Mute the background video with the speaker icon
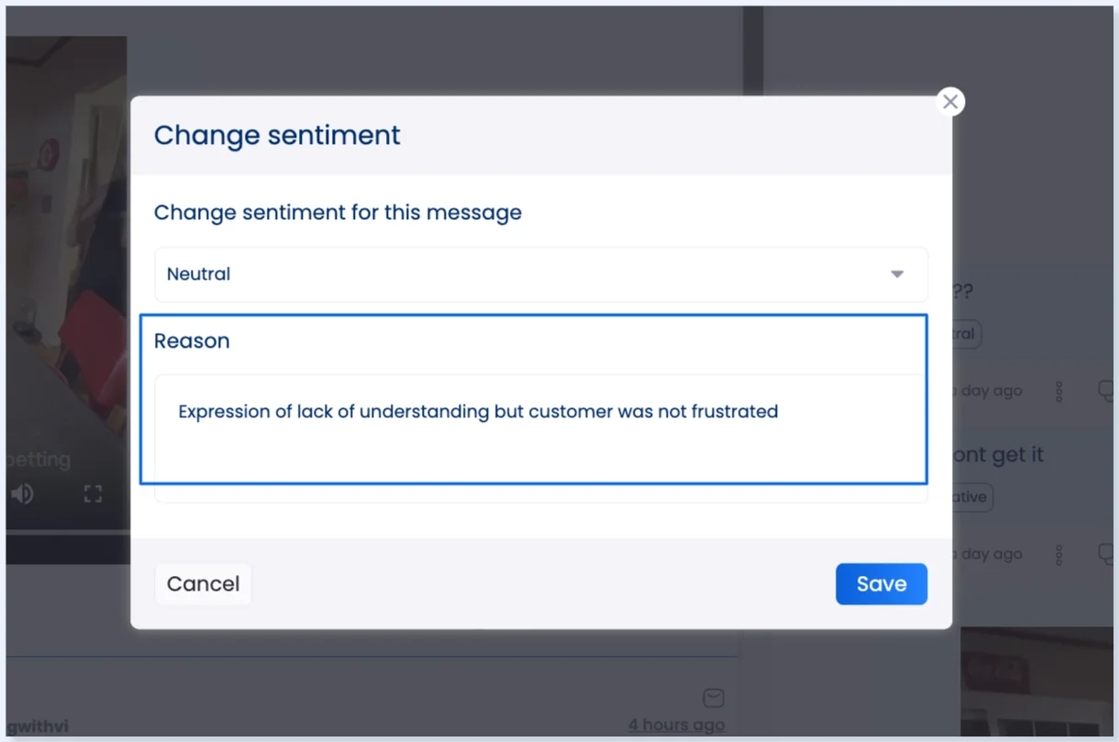Viewport: 1119px width, 742px height. tap(22, 494)
